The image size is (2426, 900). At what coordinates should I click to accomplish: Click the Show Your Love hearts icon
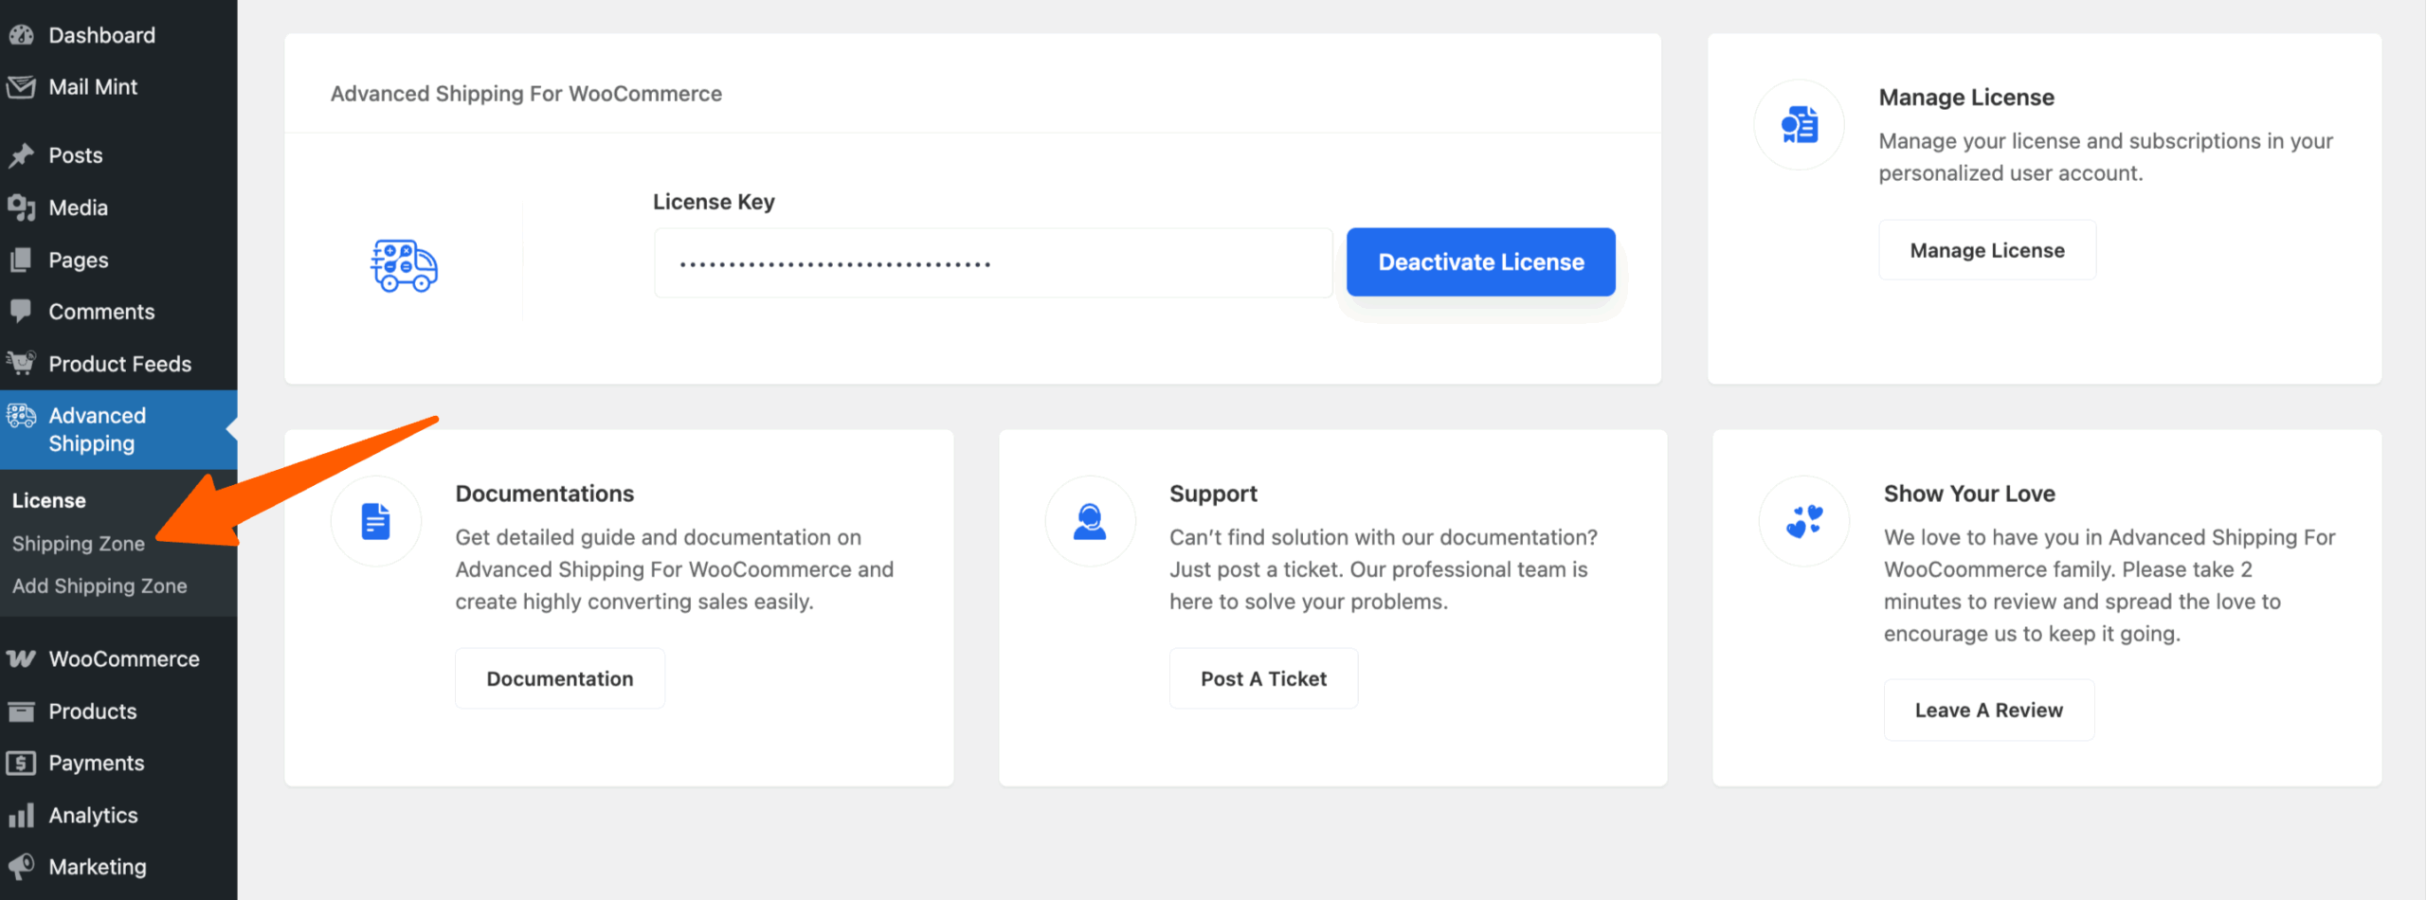[x=1804, y=521]
